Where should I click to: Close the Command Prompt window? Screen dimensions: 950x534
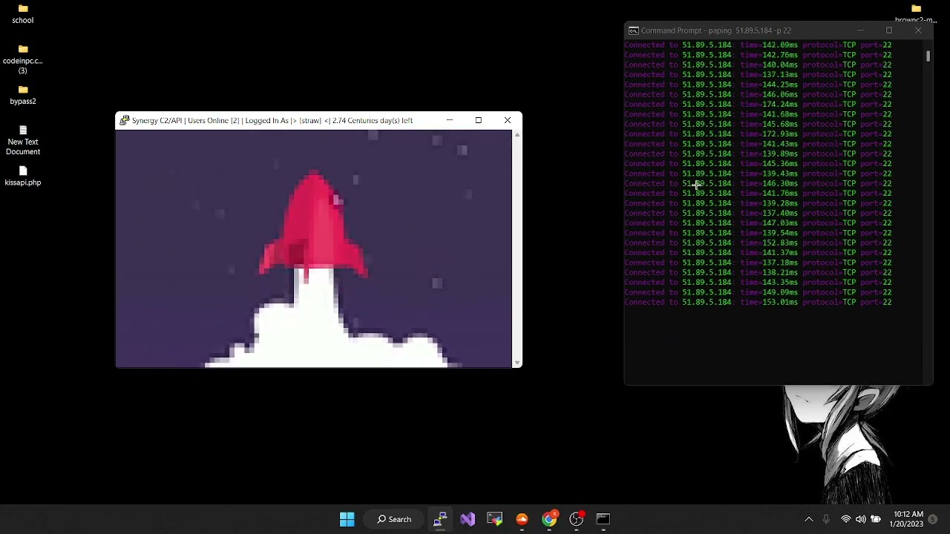click(918, 30)
